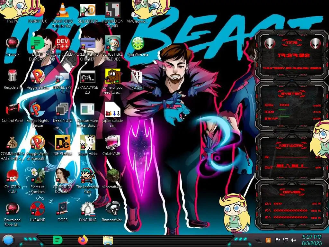
Task: Click the Start orb button
Action: tap(8, 240)
